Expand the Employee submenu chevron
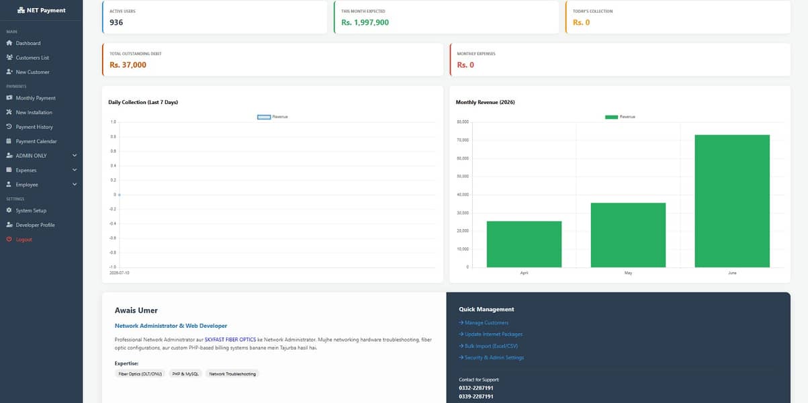 [75, 185]
